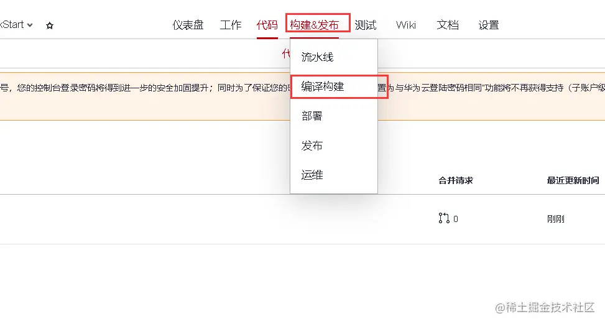Open the 仪表盘 tab
605x324 pixels.
tap(188, 25)
